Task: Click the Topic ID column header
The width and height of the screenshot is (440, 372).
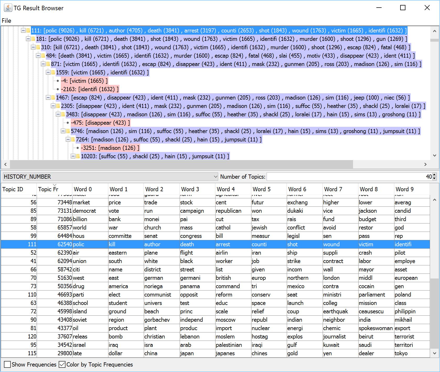Action: (x=19, y=189)
